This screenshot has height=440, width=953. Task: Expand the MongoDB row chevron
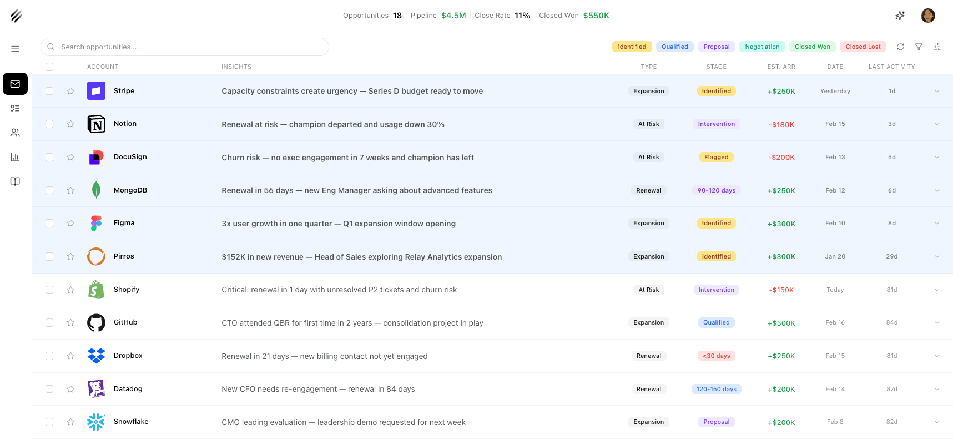click(937, 190)
